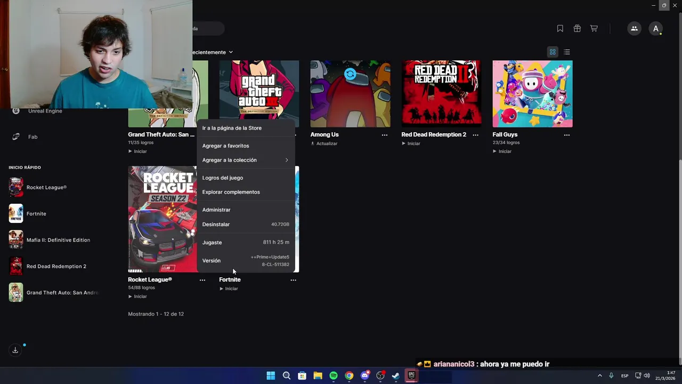Open Red Dead Redemption 2 three-dots menu

tap(475, 135)
